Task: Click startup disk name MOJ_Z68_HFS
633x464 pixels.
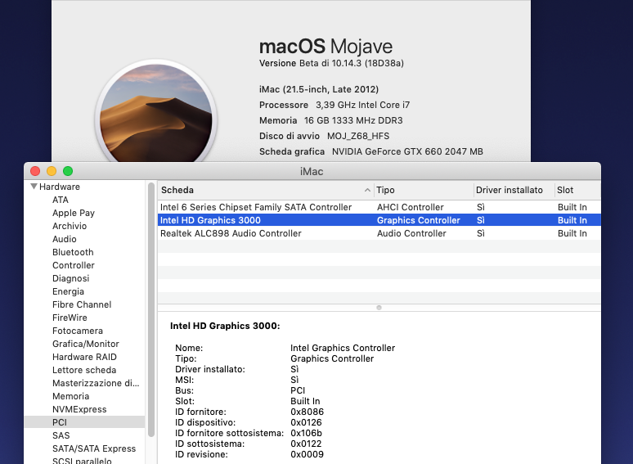Action: pyautogui.click(x=358, y=136)
